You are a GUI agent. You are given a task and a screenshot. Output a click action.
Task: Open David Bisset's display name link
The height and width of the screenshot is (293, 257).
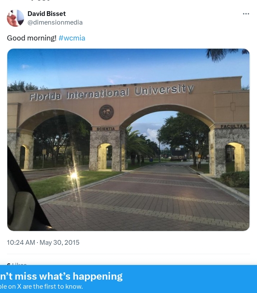coord(46,14)
